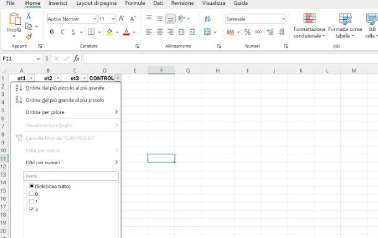This screenshot has width=378, height=238.
Task: Switch to the Dati tab
Action: (158, 3)
